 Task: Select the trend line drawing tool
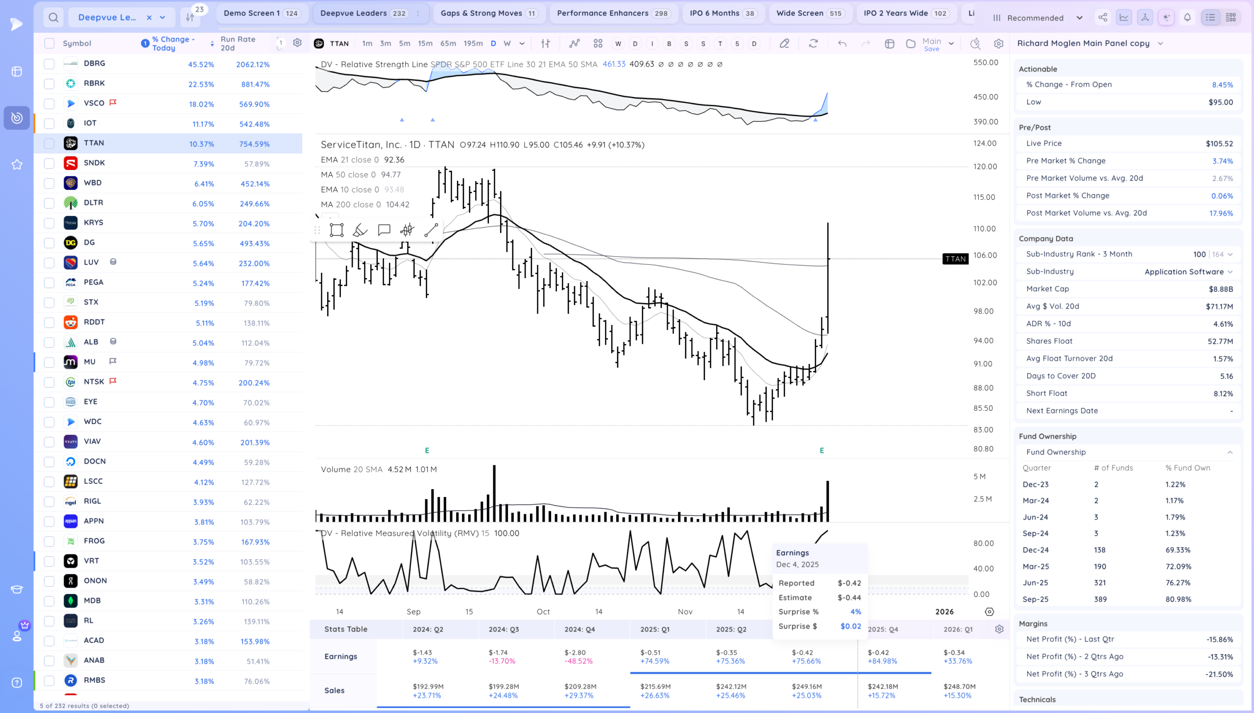(431, 230)
